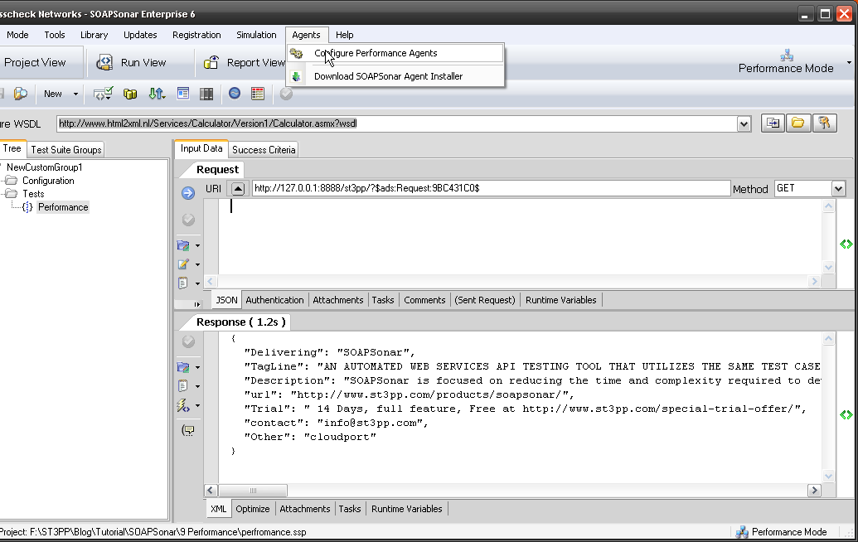This screenshot has height=542, width=858.
Task: Open the Comments tab in Request
Action: click(424, 300)
